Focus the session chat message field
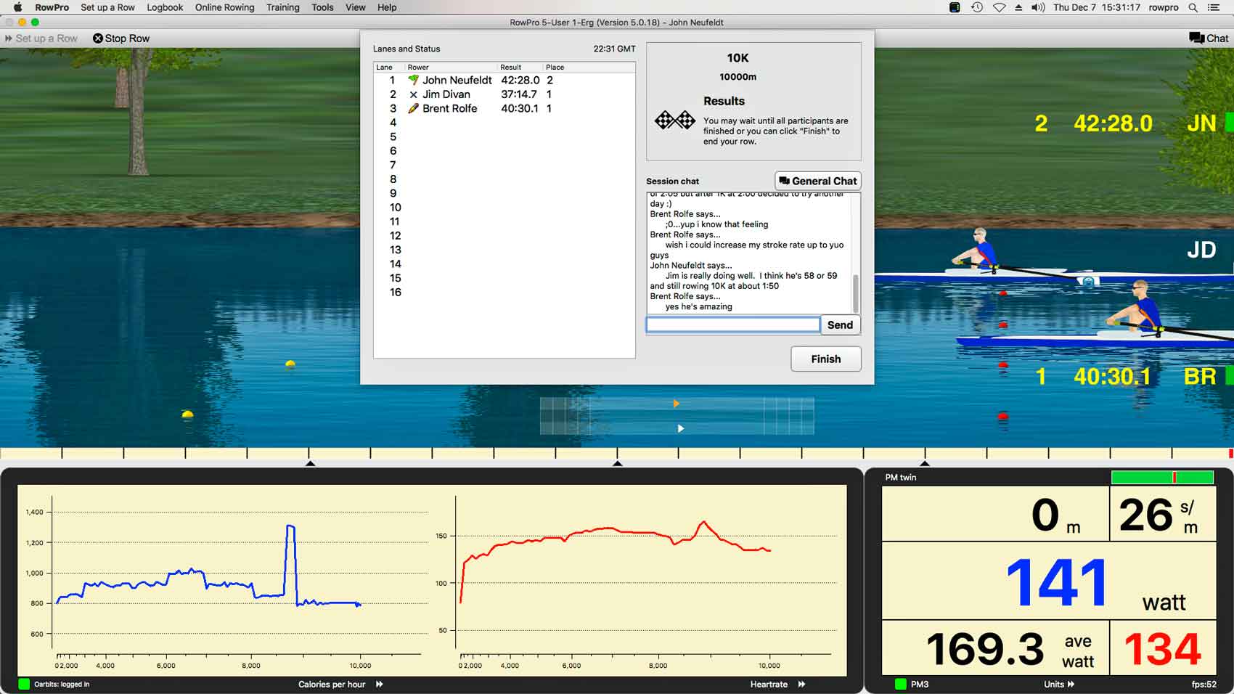Screen dimensions: 1234x694 click(733, 324)
